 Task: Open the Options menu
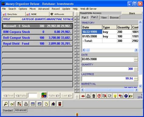coord(23,9)
